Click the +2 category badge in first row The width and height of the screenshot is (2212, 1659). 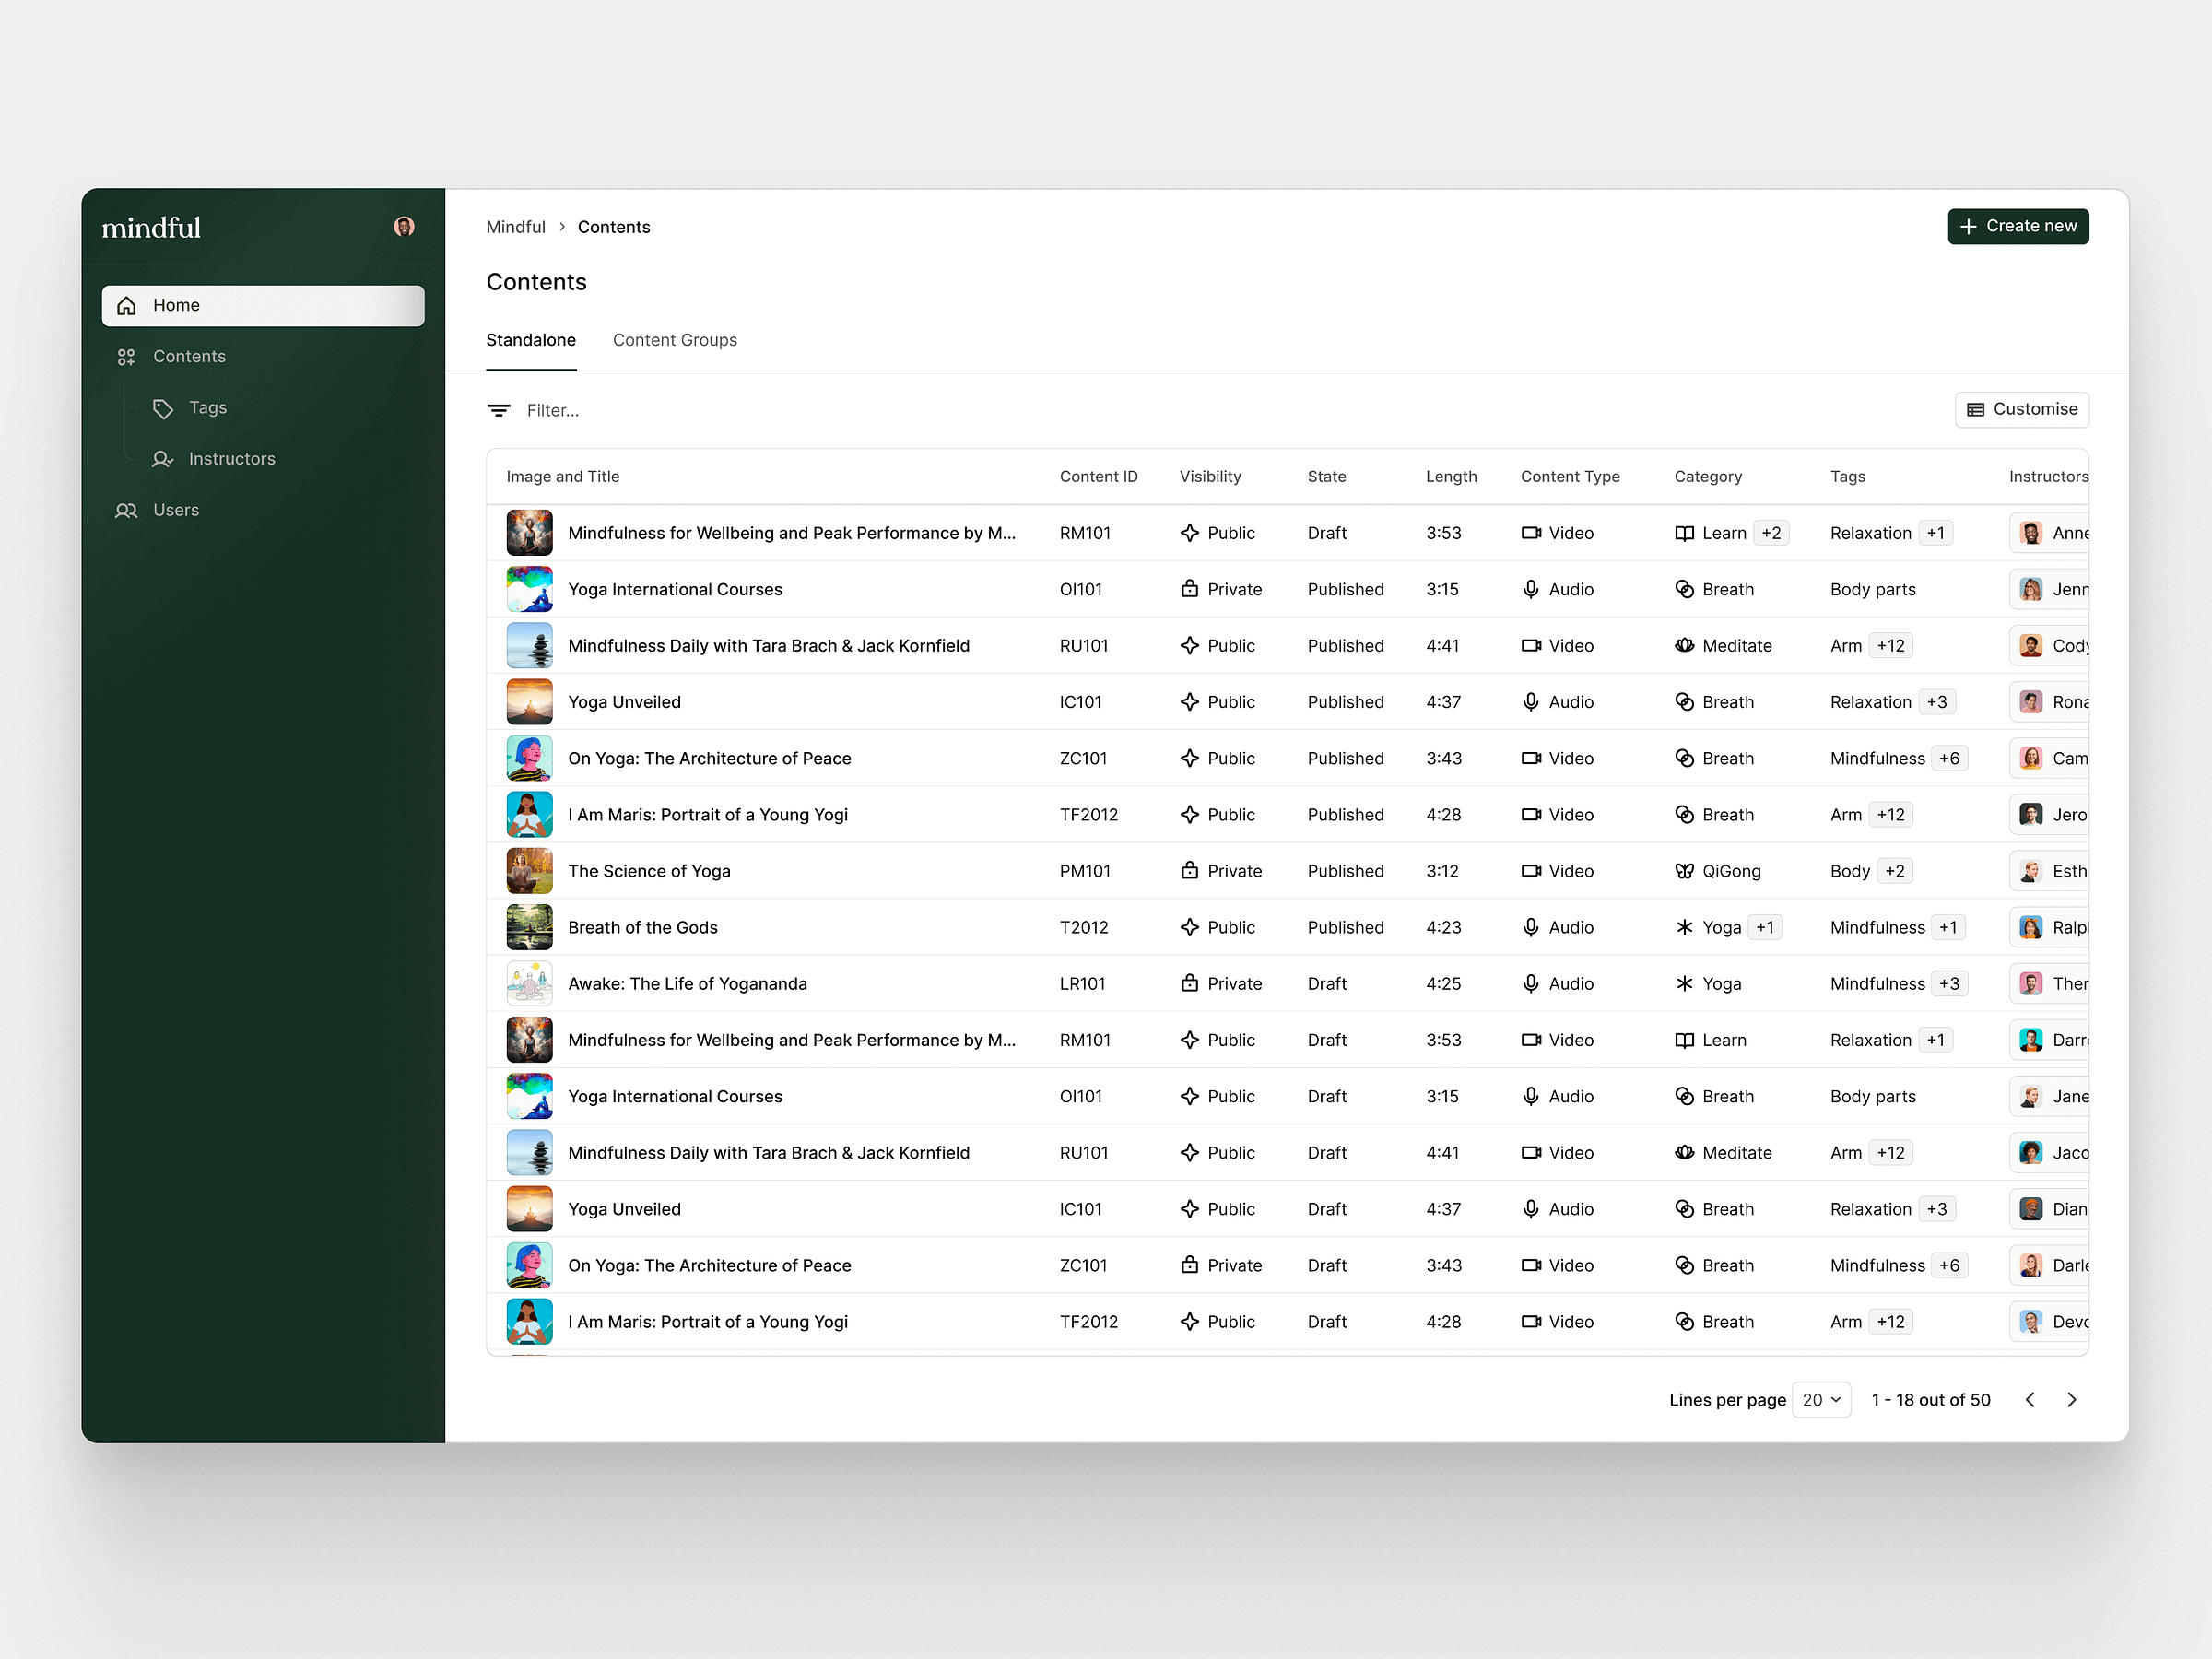click(x=1771, y=533)
